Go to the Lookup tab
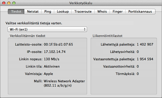Viewport: 162px width, 98px height. 63,11
